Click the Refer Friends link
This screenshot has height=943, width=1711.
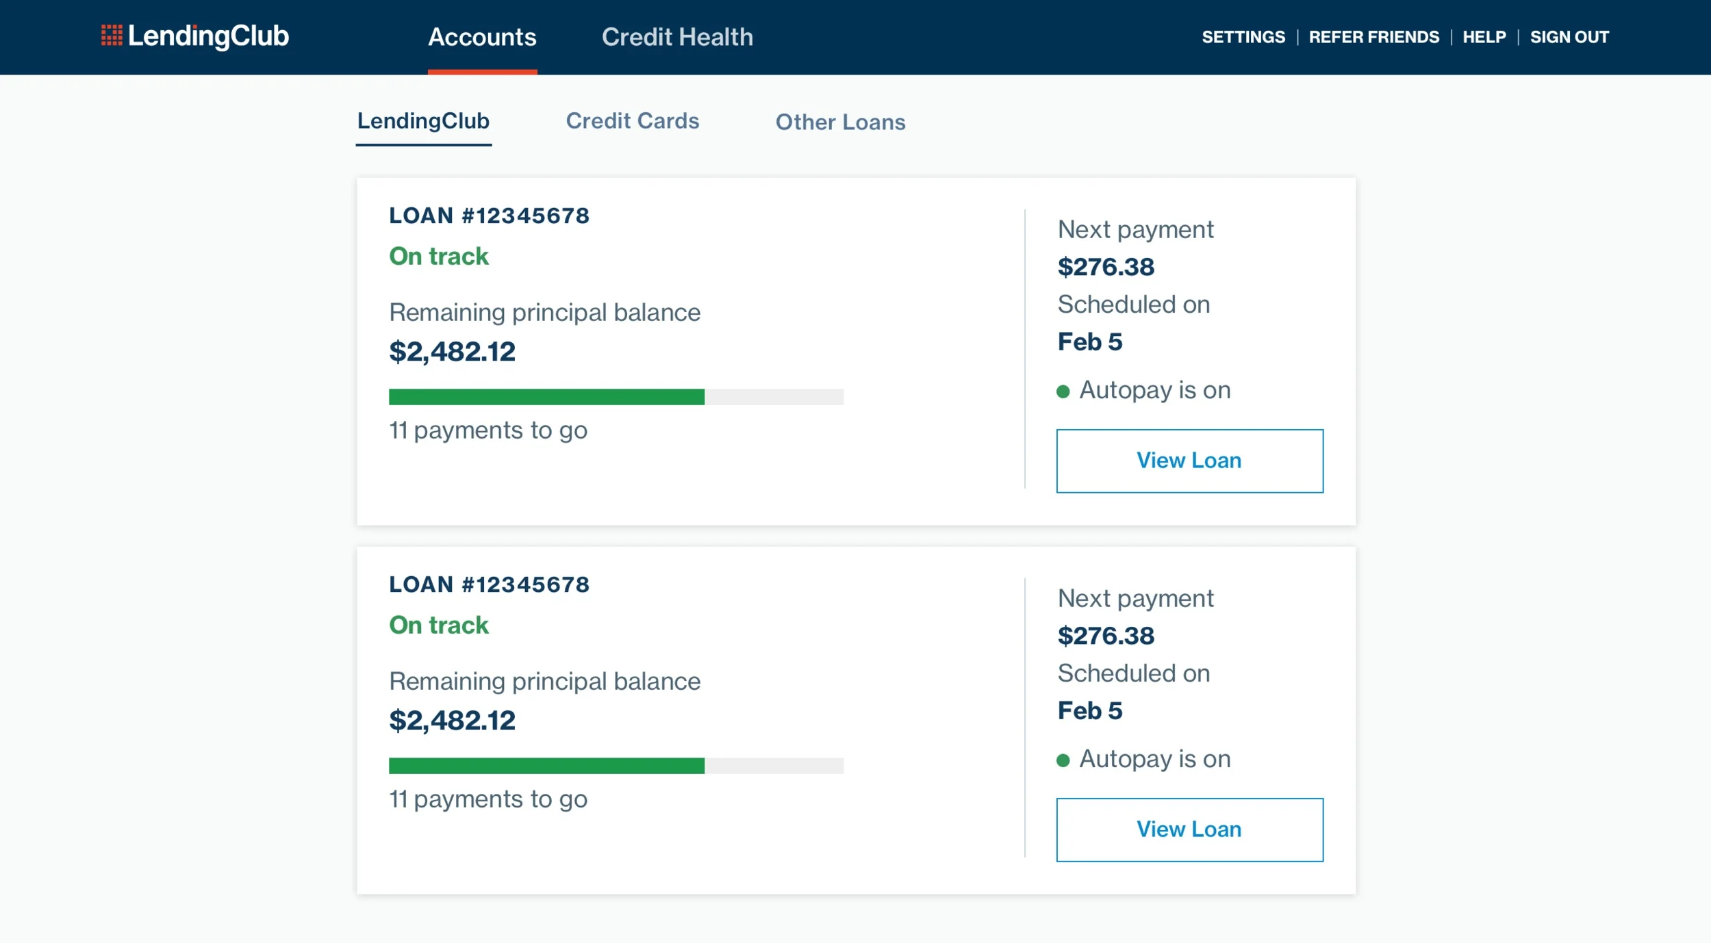(x=1373, y=37)
